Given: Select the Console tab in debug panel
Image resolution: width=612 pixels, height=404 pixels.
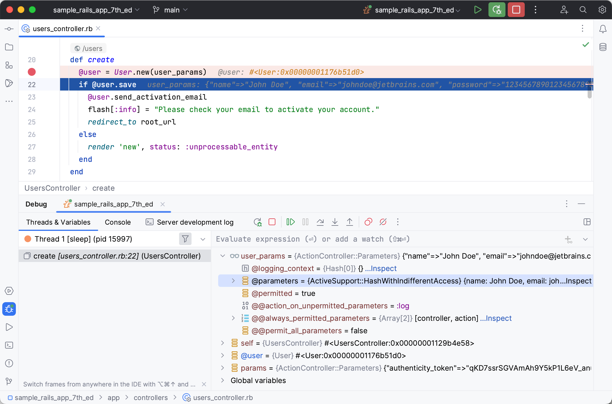Looking at the screenshot, I should (x=117, y=222).
